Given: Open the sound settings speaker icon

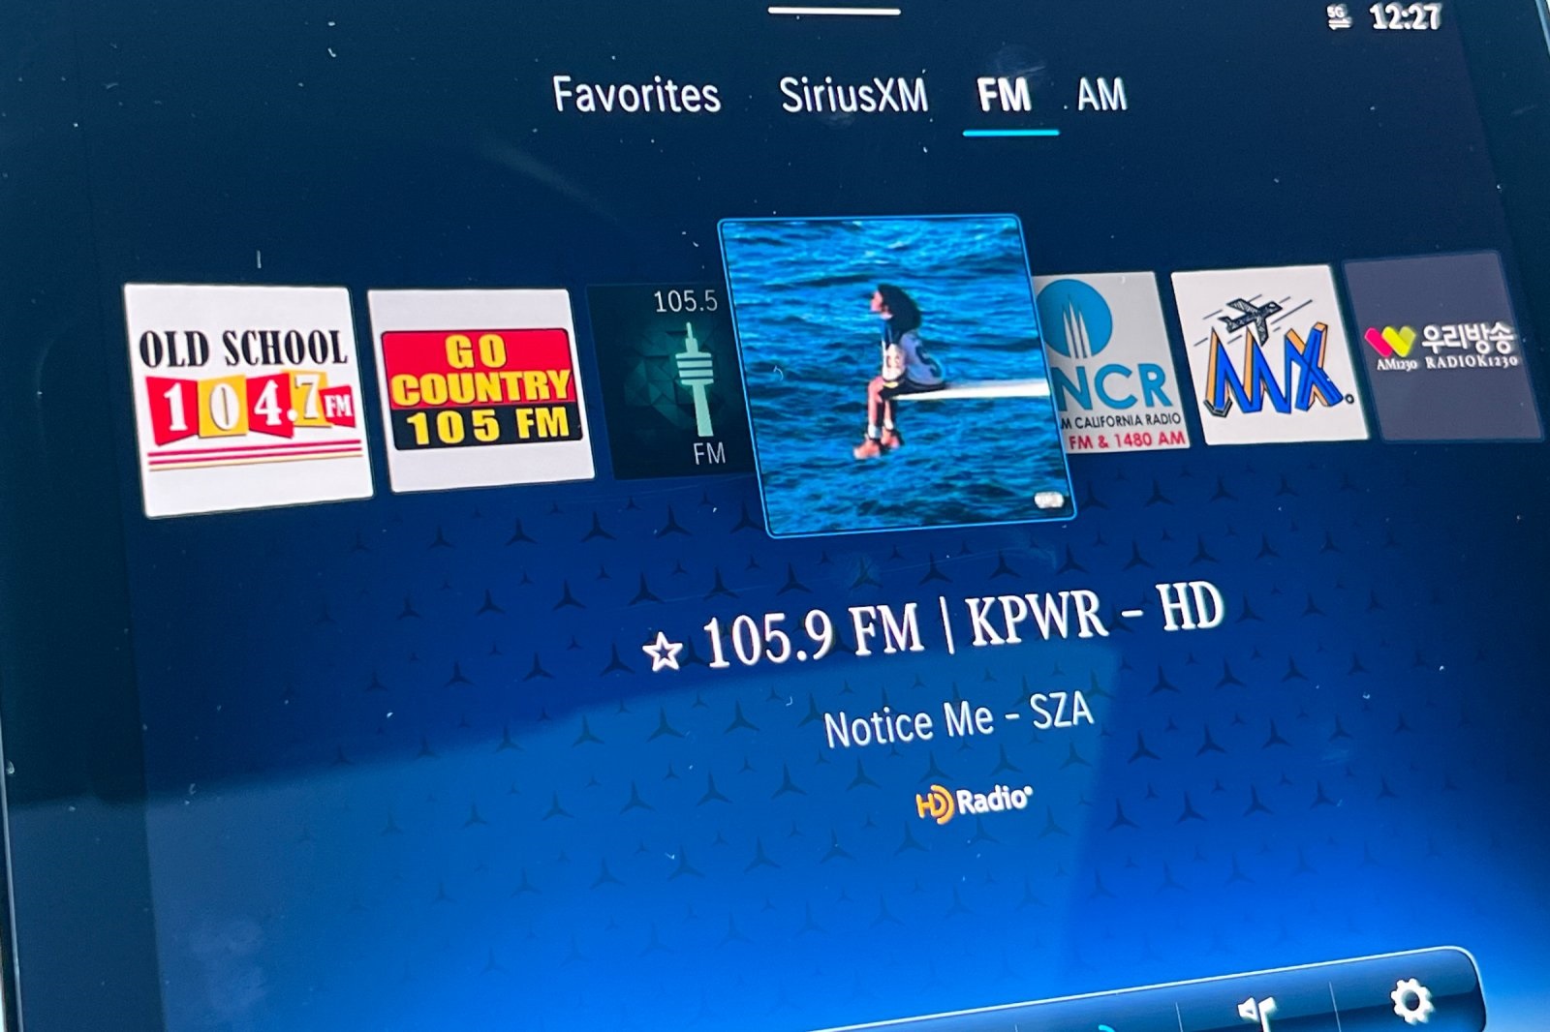Looking at the screenshot, I should point(1256,1012).
